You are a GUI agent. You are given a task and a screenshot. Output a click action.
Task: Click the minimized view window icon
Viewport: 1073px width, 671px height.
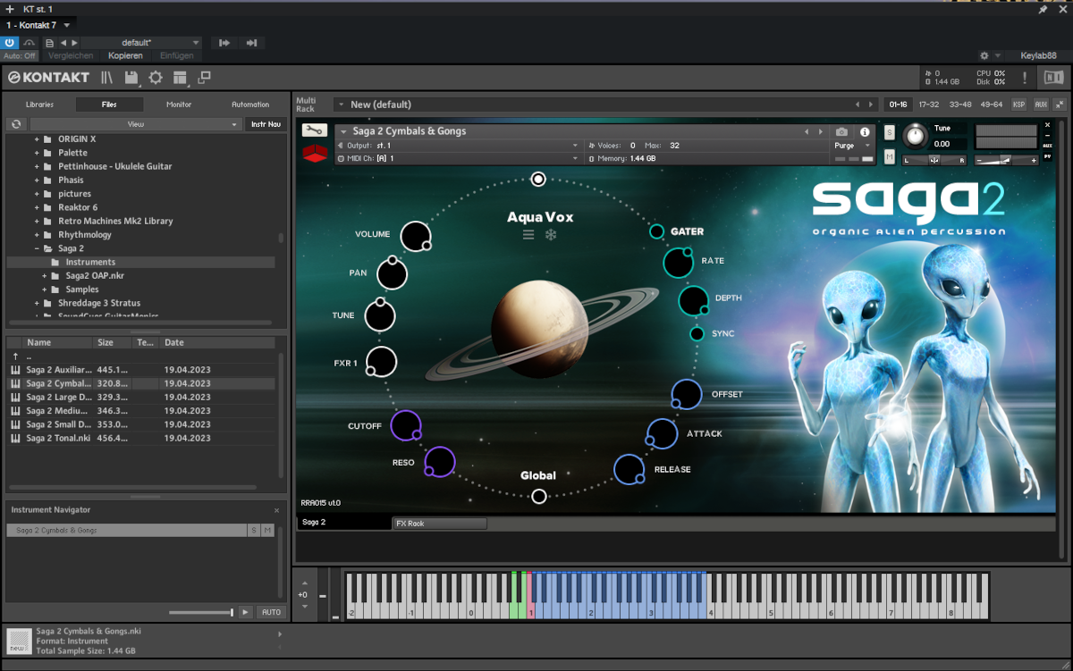pos(204,78)
